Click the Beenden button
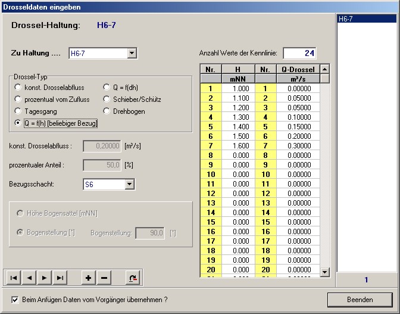 point(360,300)
